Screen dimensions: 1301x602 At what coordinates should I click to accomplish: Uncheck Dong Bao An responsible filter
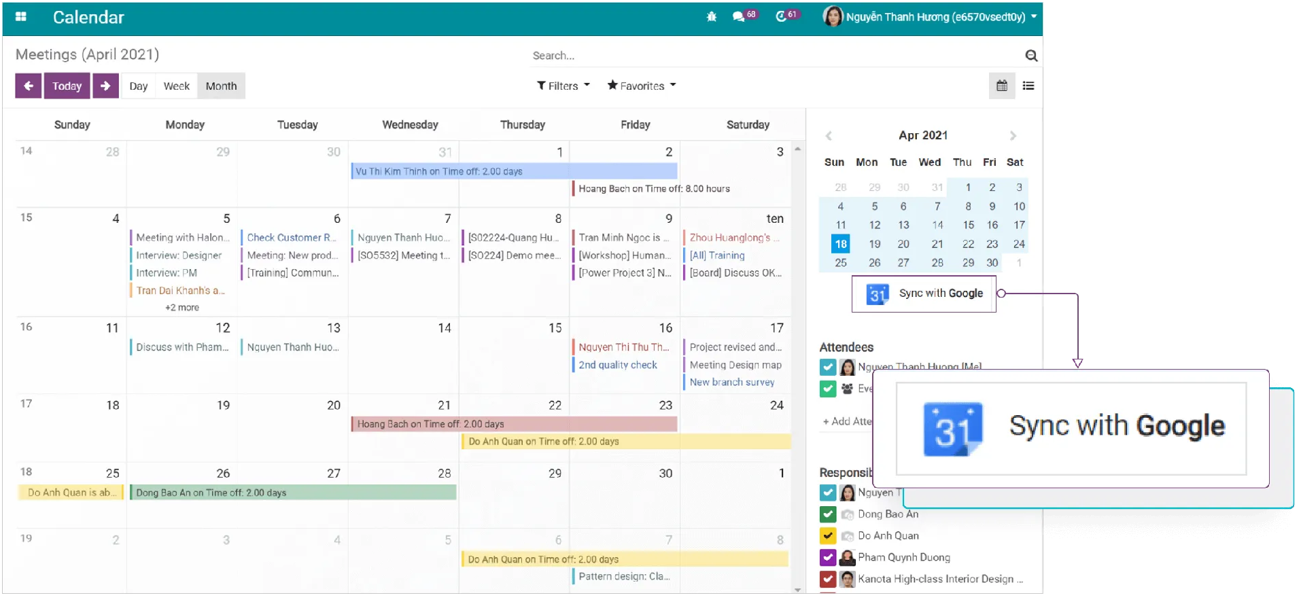[827, 515]
